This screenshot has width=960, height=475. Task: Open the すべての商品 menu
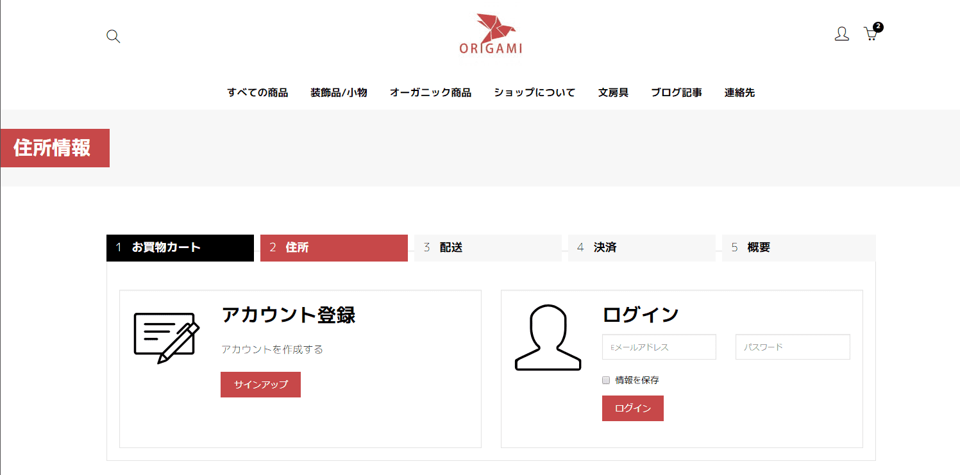258,92
